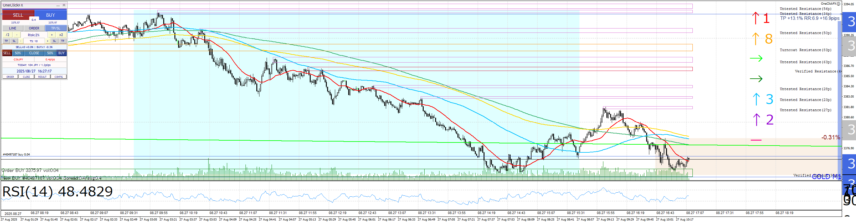Viewport: 856px width, 223px height.
Task: Click the 3376.90 price scale value
Action: click(x=849, y=148)
